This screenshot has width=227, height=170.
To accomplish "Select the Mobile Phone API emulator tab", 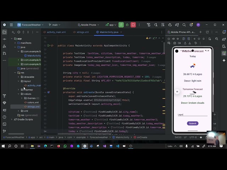I will tap(181, 32).
